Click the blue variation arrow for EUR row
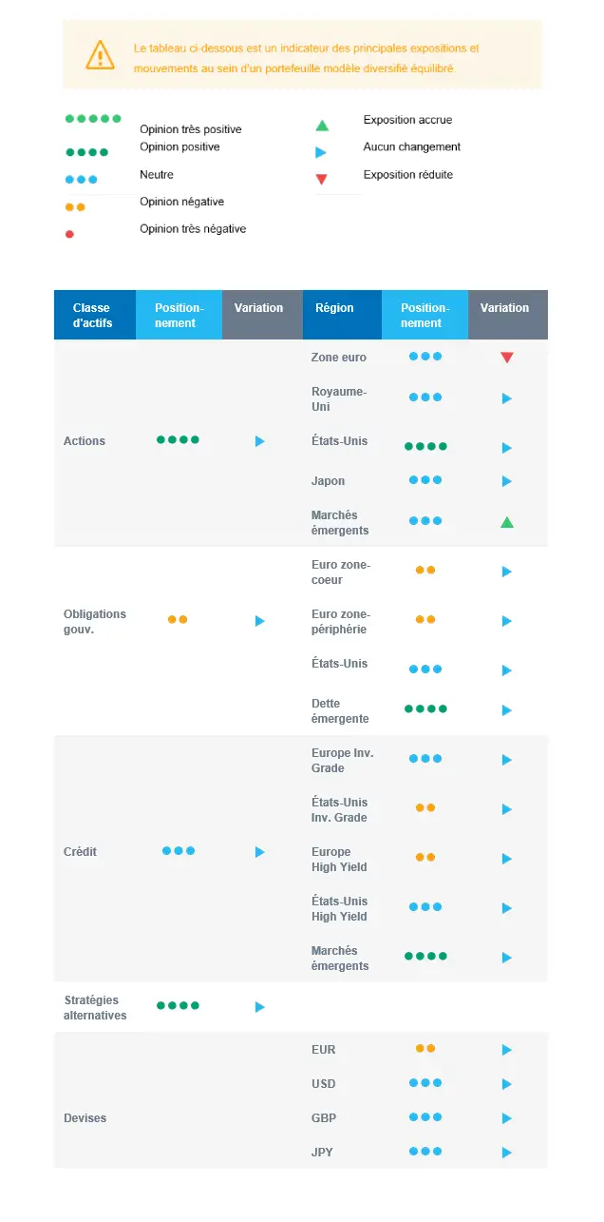The height and width of the screenshot is (1222, 604). point(507,1050)
